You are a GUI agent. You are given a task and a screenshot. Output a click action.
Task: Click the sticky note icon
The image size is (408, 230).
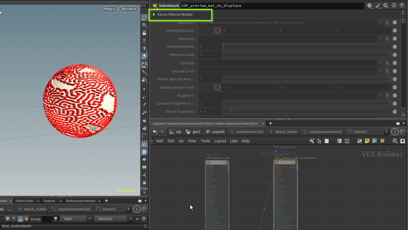[x=367, y=141]
